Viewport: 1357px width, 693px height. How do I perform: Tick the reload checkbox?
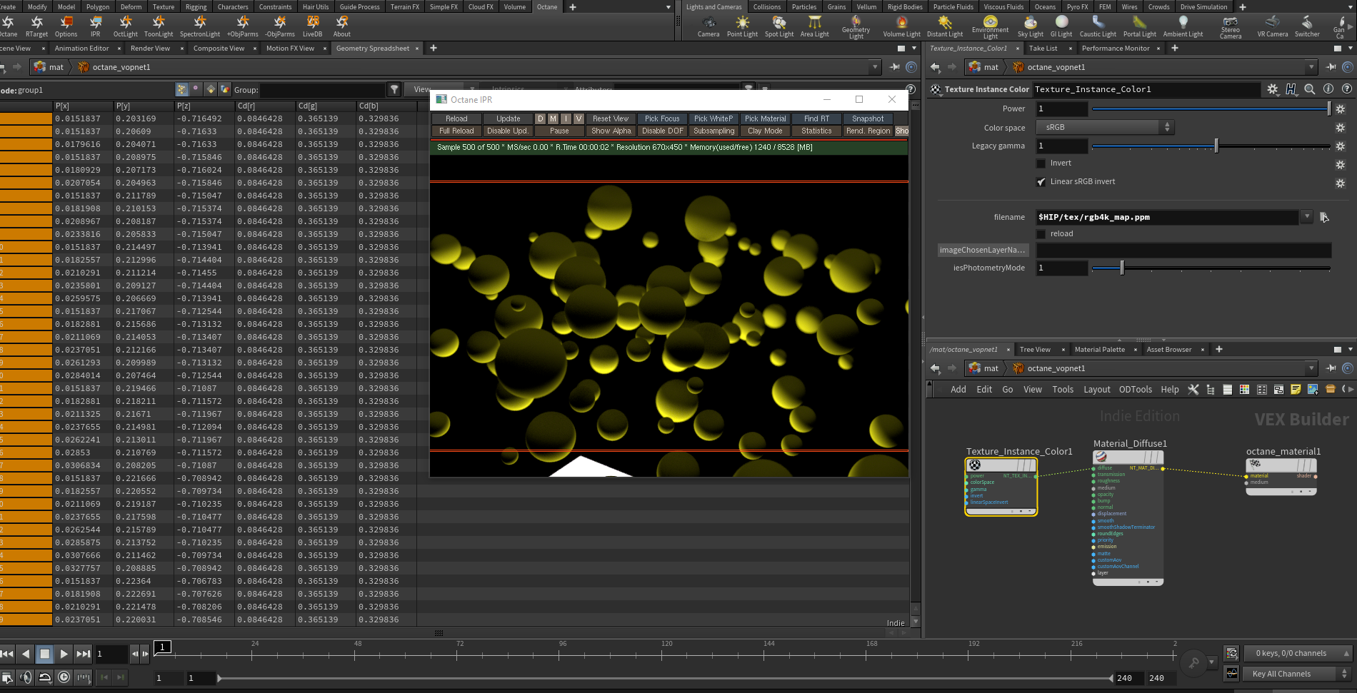click(x=1041, y=234)
